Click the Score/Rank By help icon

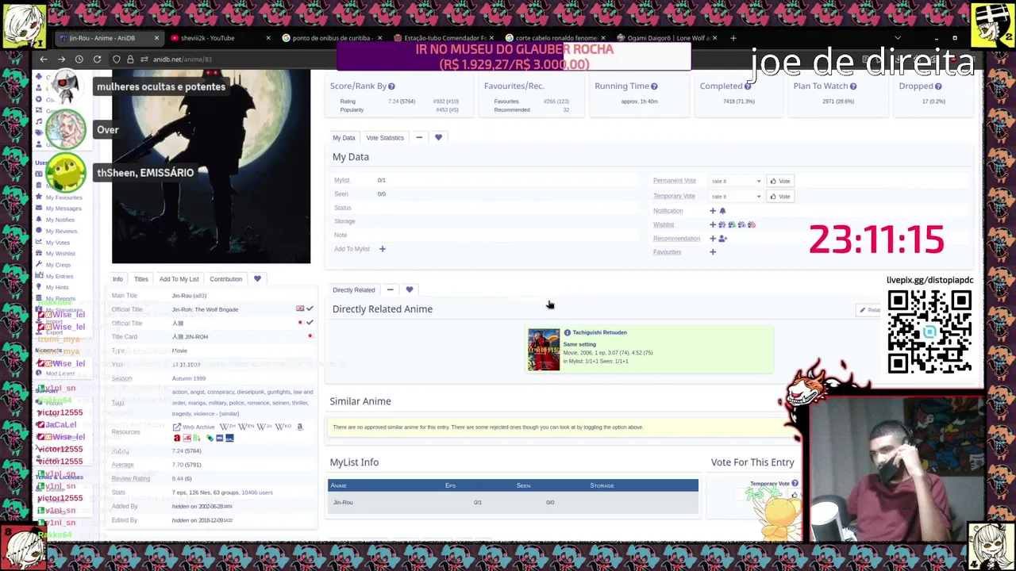coord(391,86)
